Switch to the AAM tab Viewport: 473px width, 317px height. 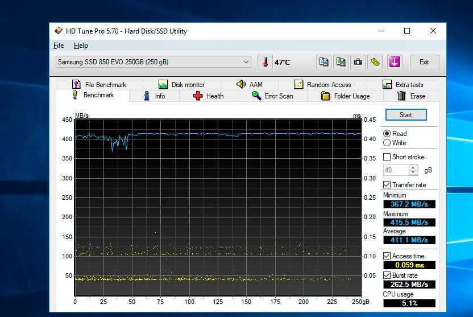click(x=250, y=85)
